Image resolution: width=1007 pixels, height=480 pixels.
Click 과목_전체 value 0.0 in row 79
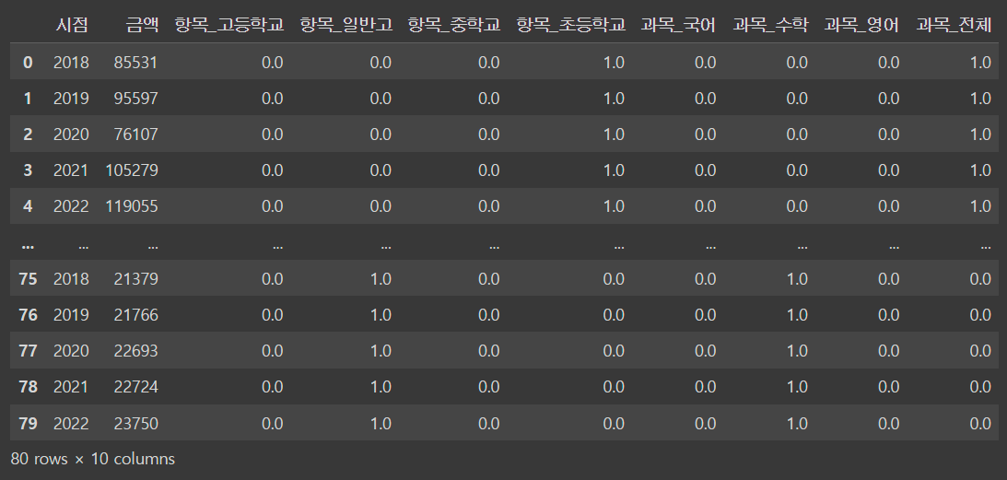click(980, 424)
